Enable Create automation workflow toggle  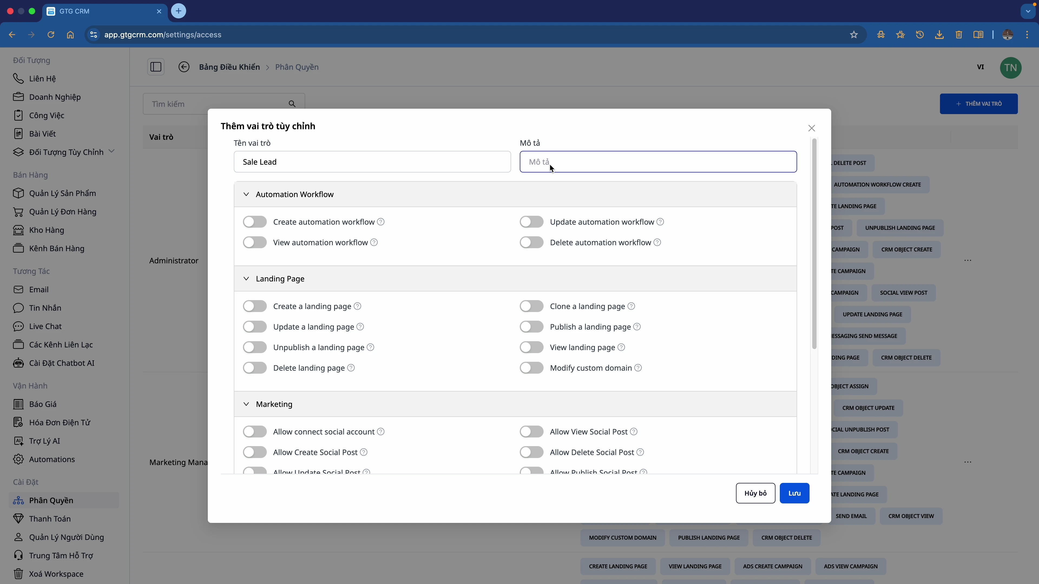click(x=255, y=222)
